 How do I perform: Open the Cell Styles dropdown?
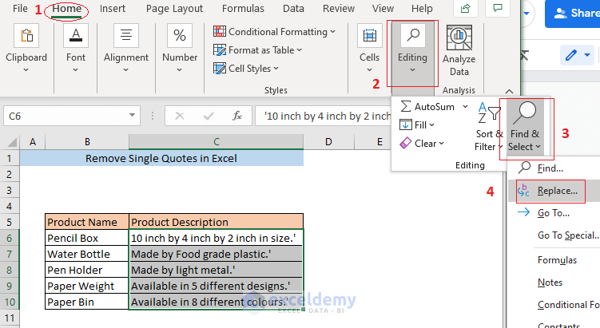click(255, 69)
